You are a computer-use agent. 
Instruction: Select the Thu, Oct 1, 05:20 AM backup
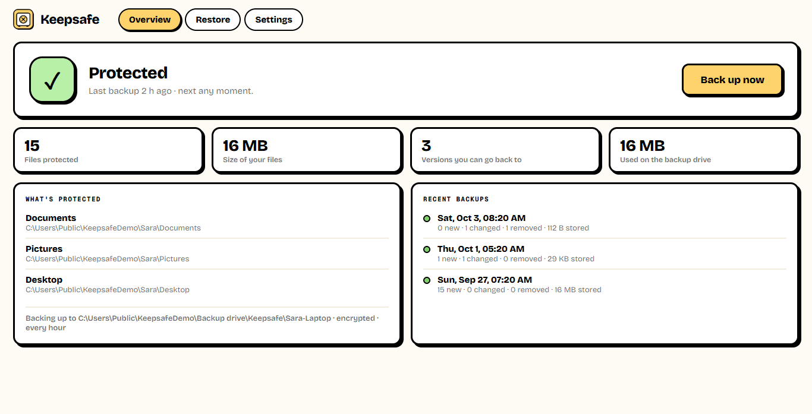click(605, 254)
